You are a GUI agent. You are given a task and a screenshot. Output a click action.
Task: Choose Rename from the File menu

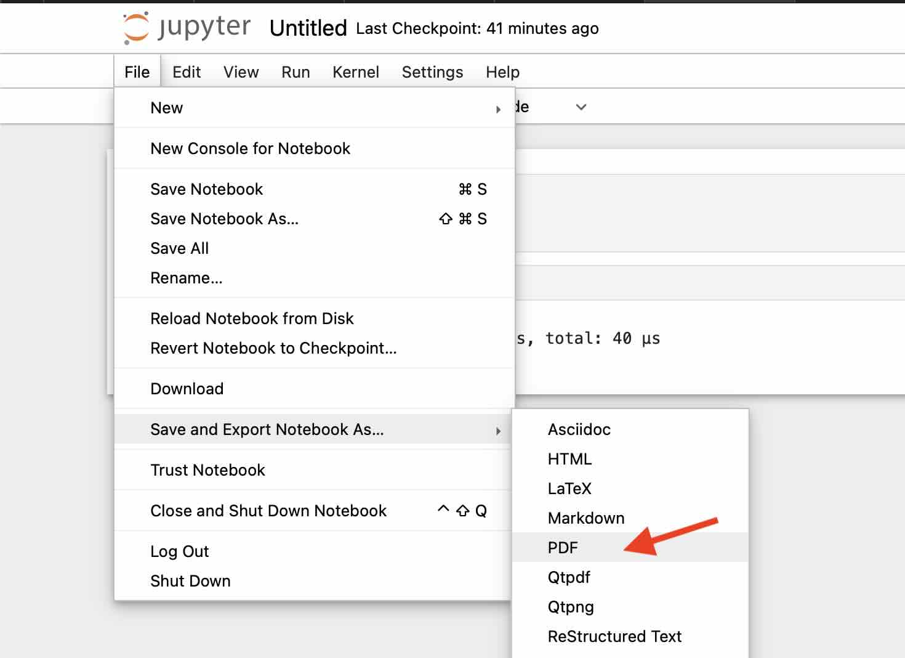[x=187, y=278]
